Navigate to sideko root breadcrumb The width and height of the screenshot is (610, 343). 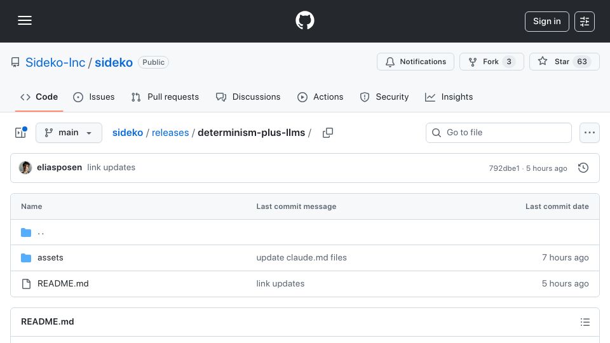(x=128, y=133)
